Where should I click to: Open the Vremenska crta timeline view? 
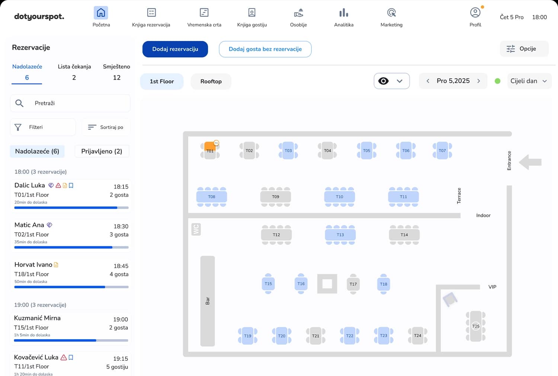pyautogui.click(x=204, y=17)
